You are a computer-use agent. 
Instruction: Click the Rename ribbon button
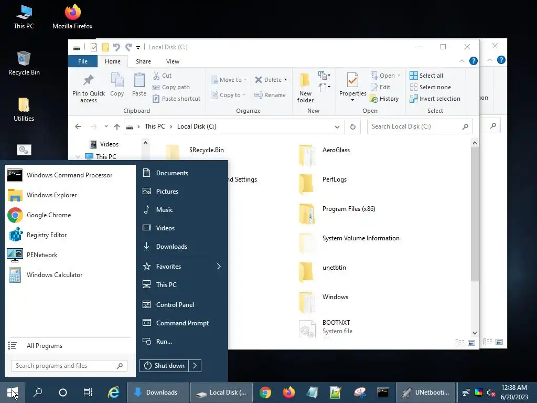pyautogui.click(x=270, y=95)
